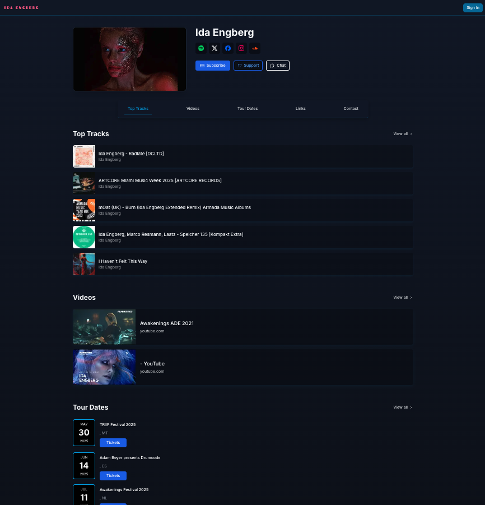Click the Instagram social icon
Viewport: 485px width, 505px height.
(x=241, y=49)
